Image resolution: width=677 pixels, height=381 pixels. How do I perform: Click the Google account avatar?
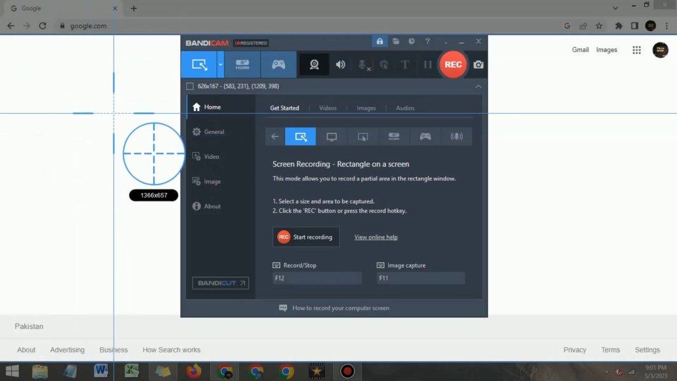[x=660, y=50]
